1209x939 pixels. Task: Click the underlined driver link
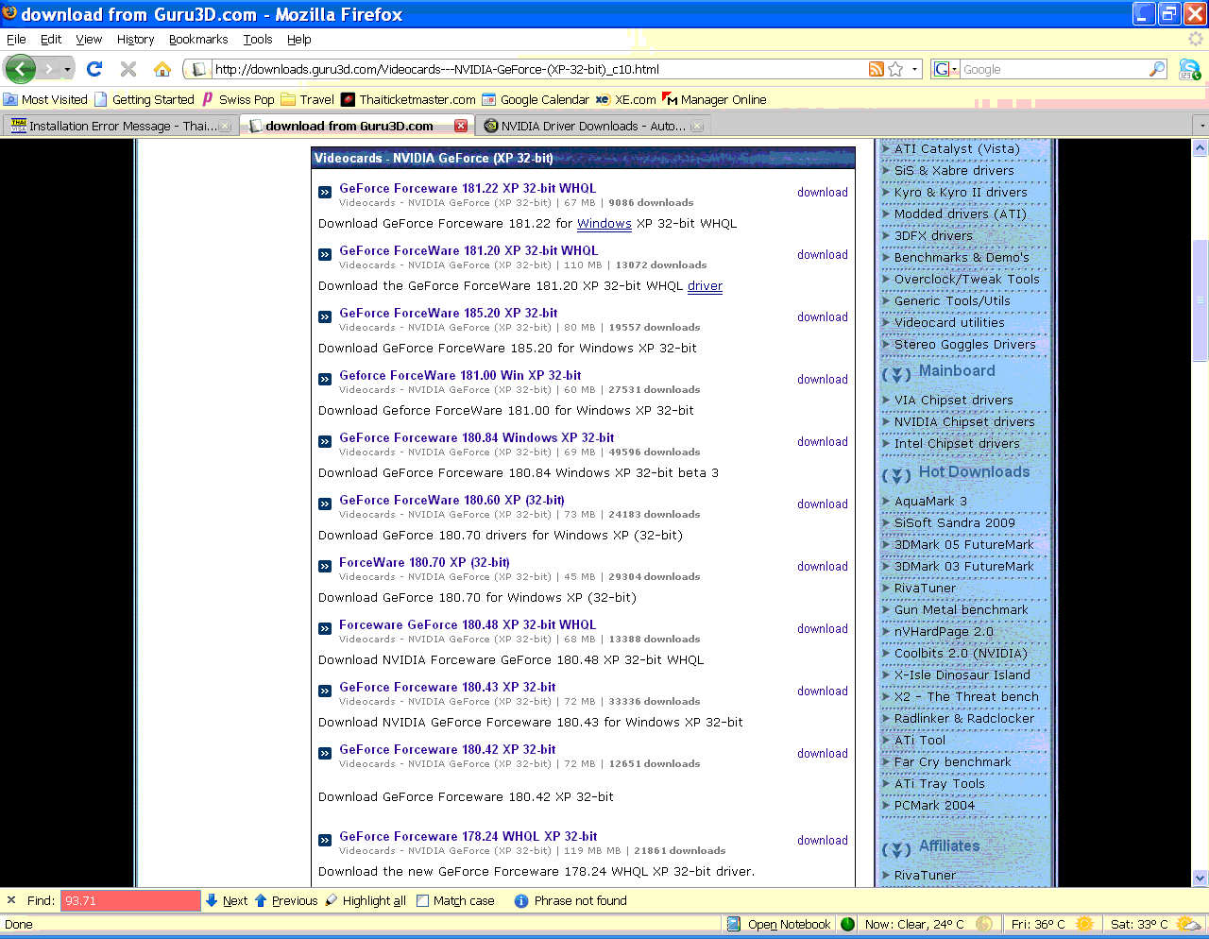point(705,286)
